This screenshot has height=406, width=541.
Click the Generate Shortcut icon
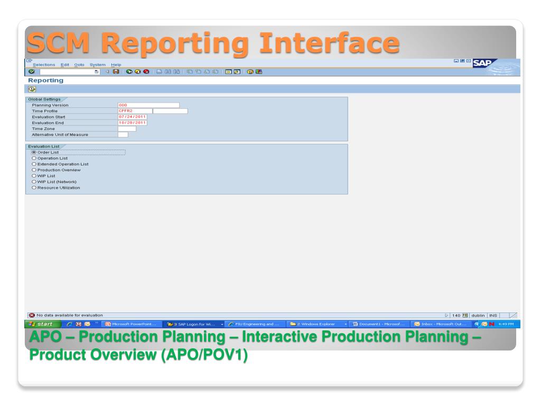[x=237, y=71]
